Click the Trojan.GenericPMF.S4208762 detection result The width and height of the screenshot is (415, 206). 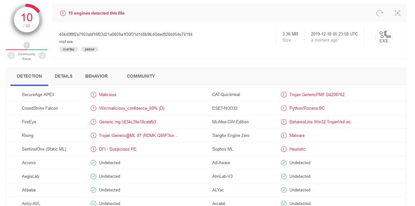(x=317, y=94)
